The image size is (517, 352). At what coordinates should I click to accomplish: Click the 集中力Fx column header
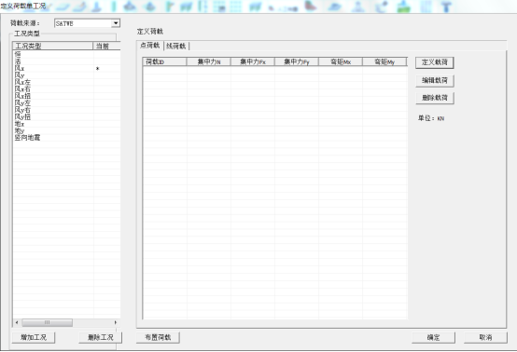click(253, 61)
